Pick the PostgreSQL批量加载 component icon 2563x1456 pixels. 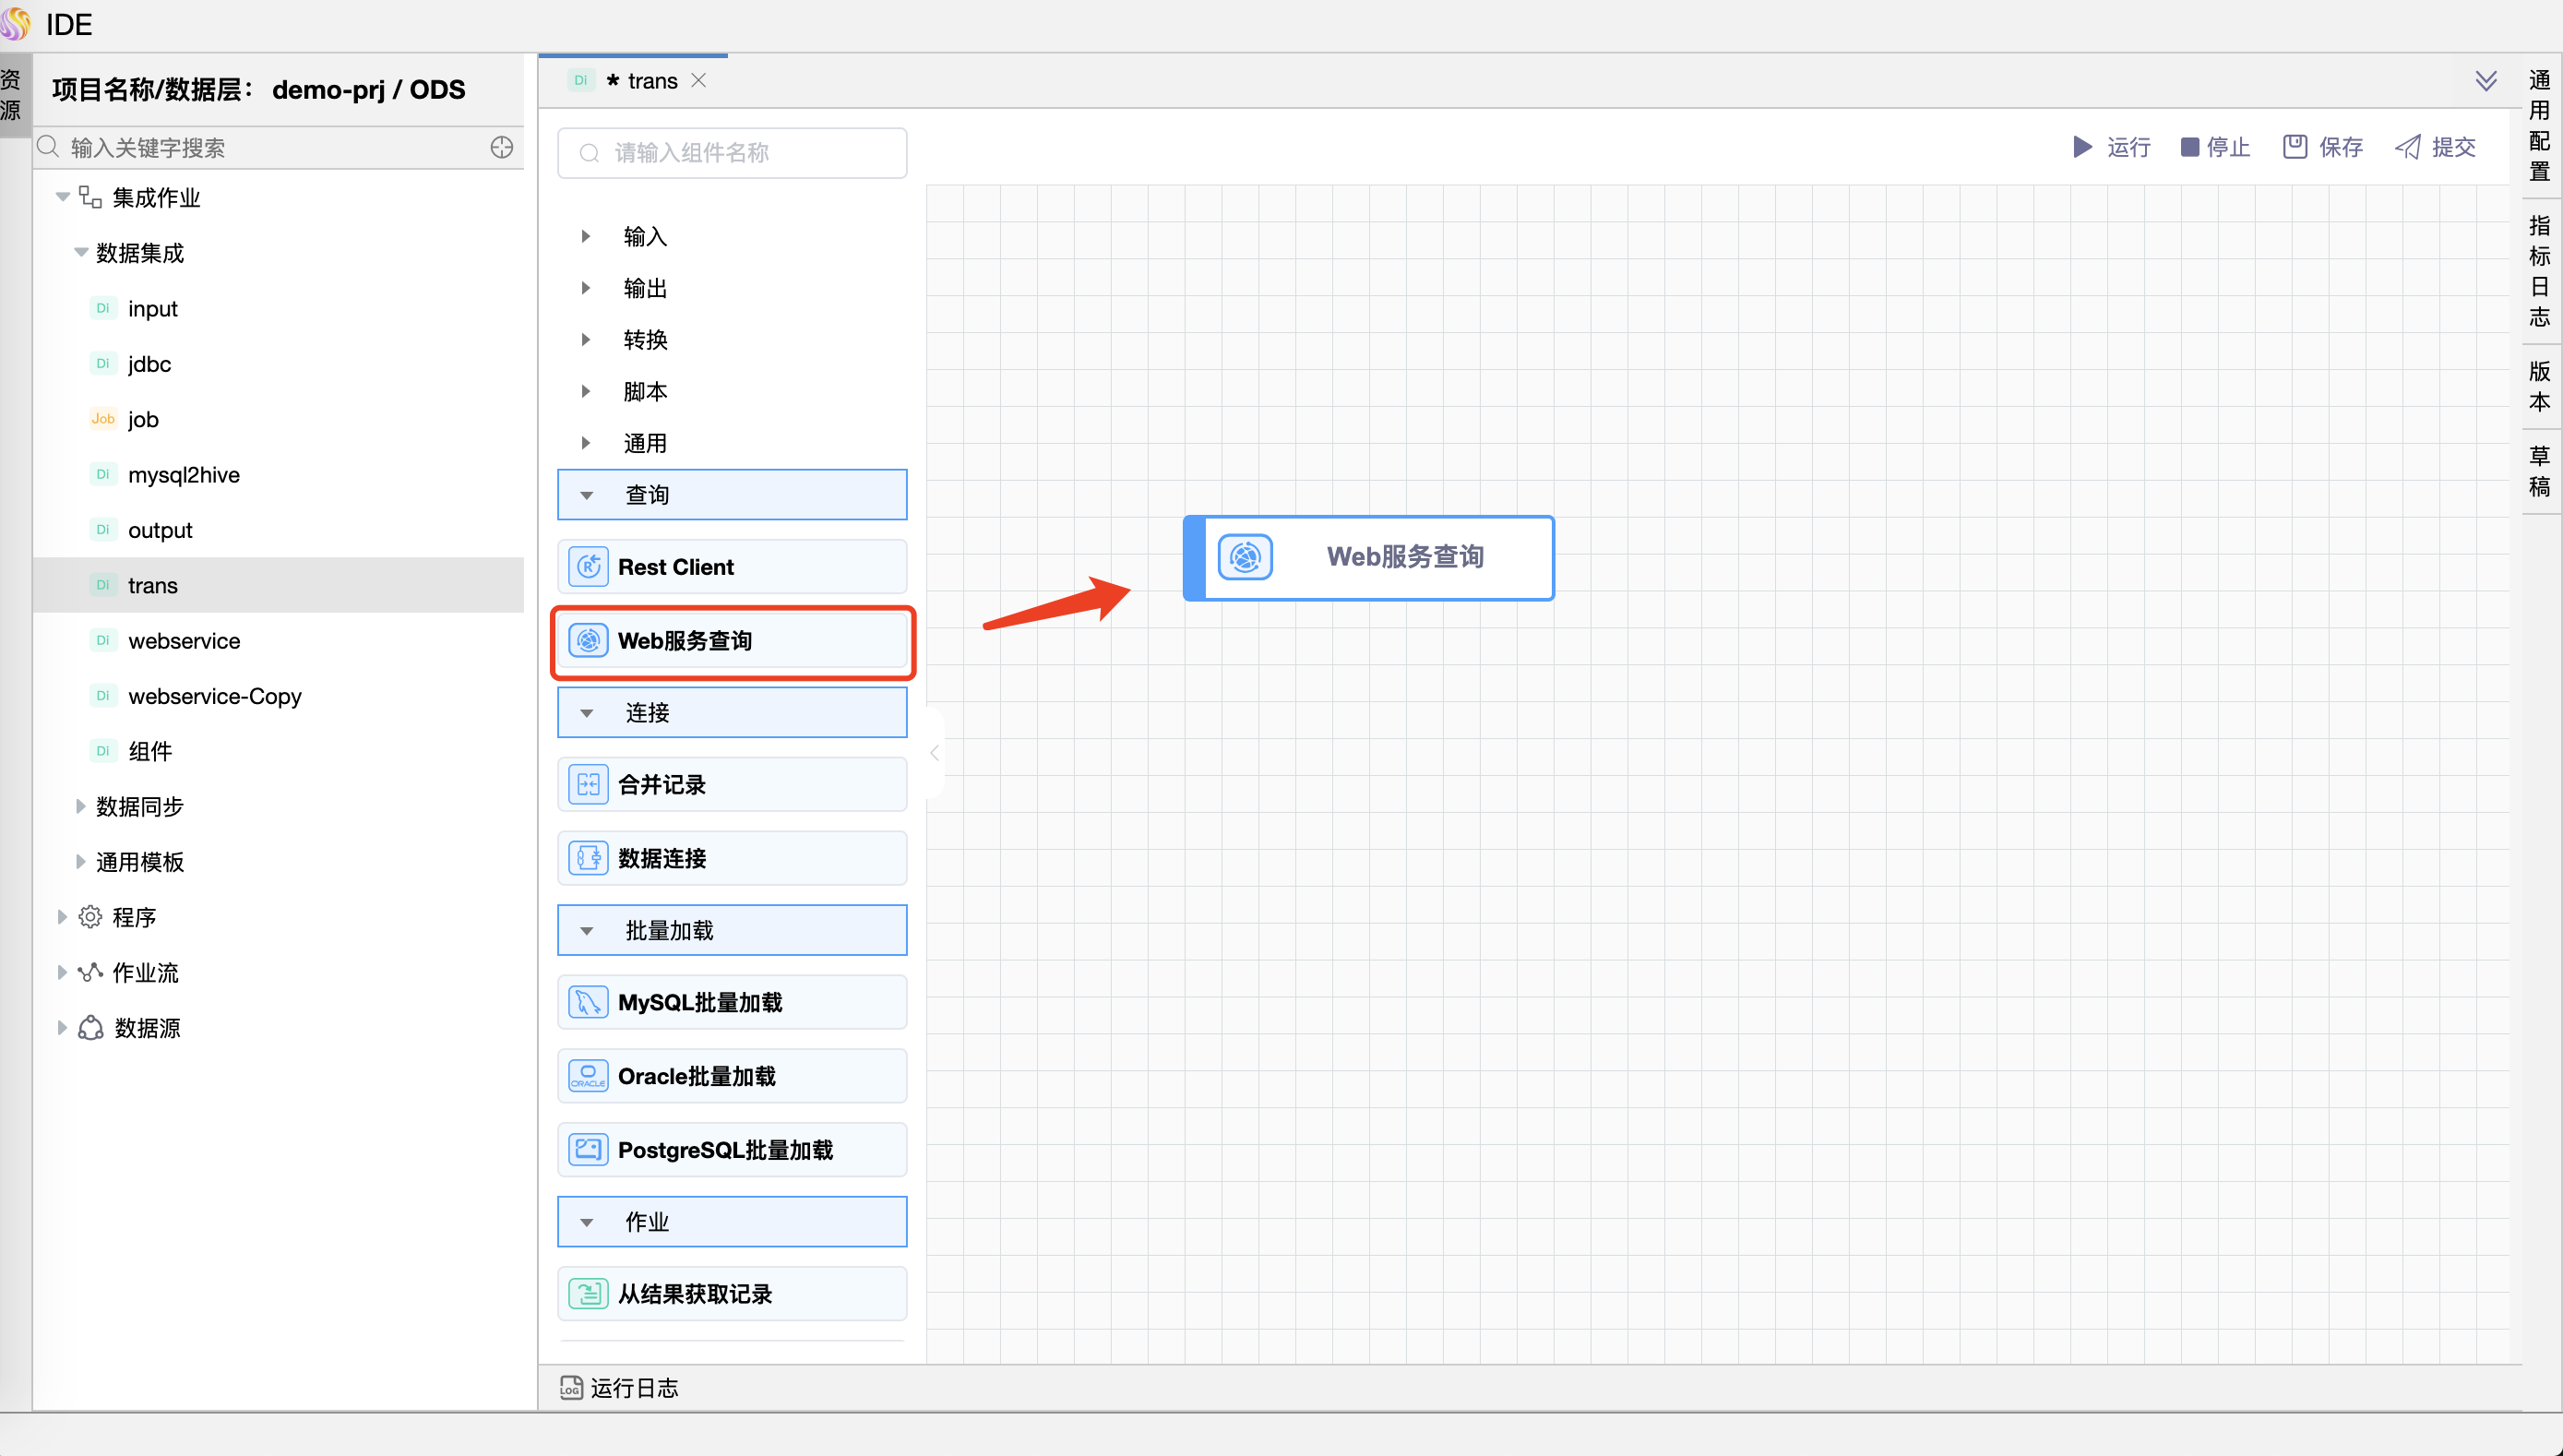click(588, 1150)
